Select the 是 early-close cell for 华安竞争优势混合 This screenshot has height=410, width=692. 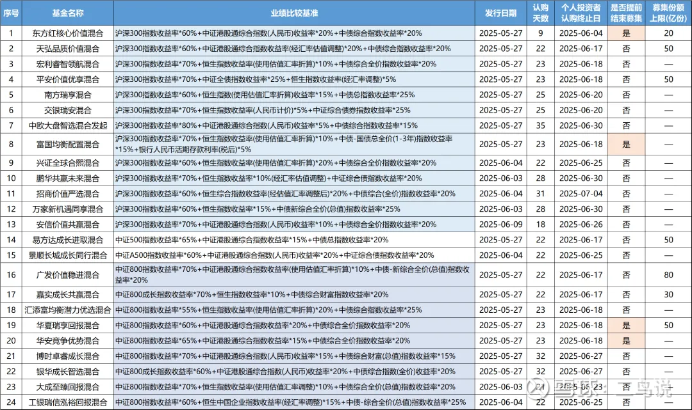pyautogui.click(x=626, y=341)
